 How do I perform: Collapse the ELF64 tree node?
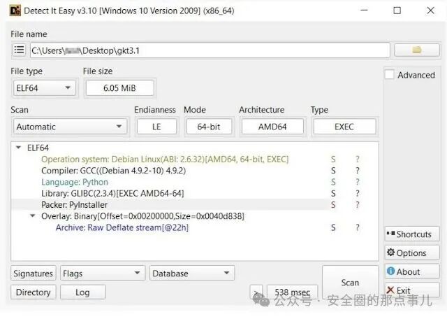click(19, 148)
